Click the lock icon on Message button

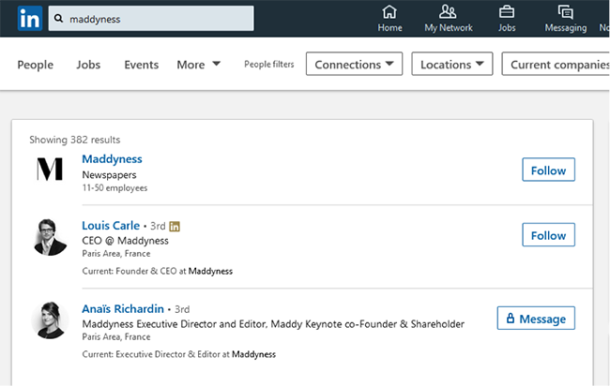(x=511, y=319)
